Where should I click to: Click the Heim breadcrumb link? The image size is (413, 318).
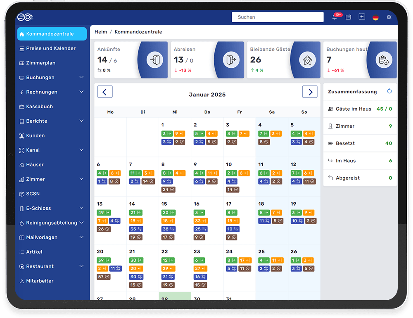coord(101,32)
